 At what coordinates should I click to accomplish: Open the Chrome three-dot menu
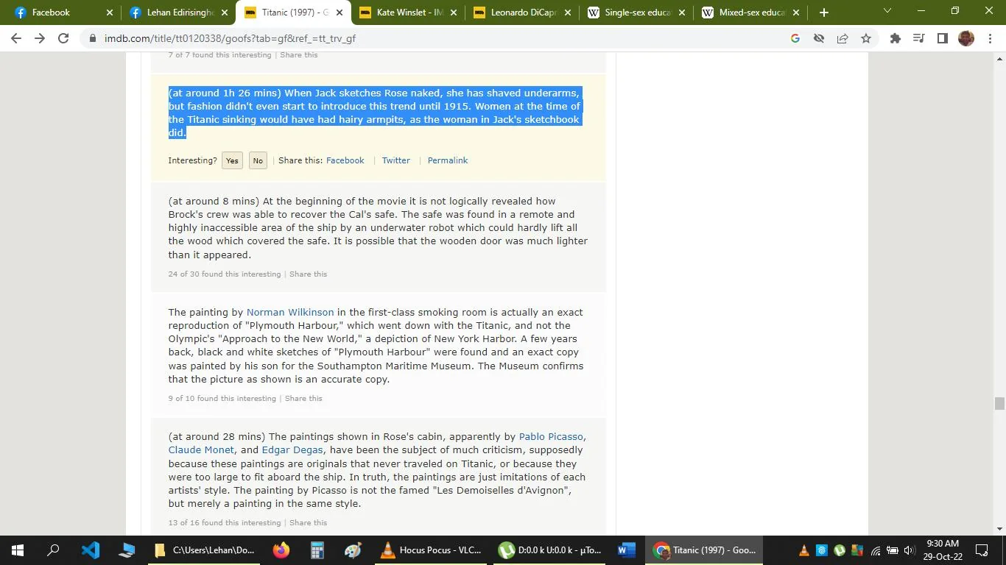(x=992, y=39)
